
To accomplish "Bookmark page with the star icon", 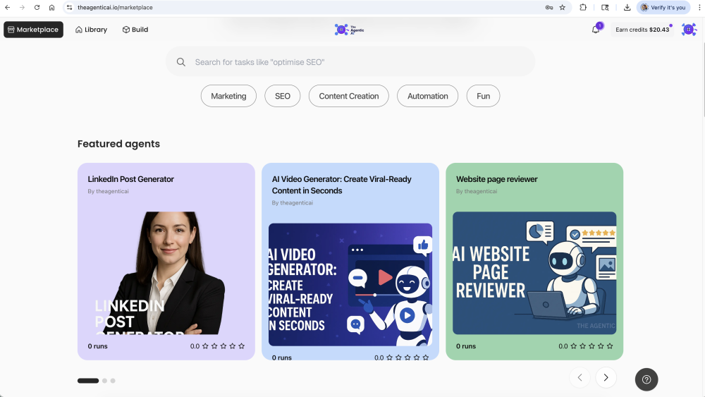I will (x=562, y=8).
